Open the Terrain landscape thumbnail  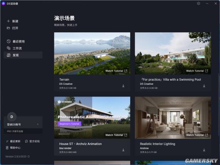[x=92, y=53]
